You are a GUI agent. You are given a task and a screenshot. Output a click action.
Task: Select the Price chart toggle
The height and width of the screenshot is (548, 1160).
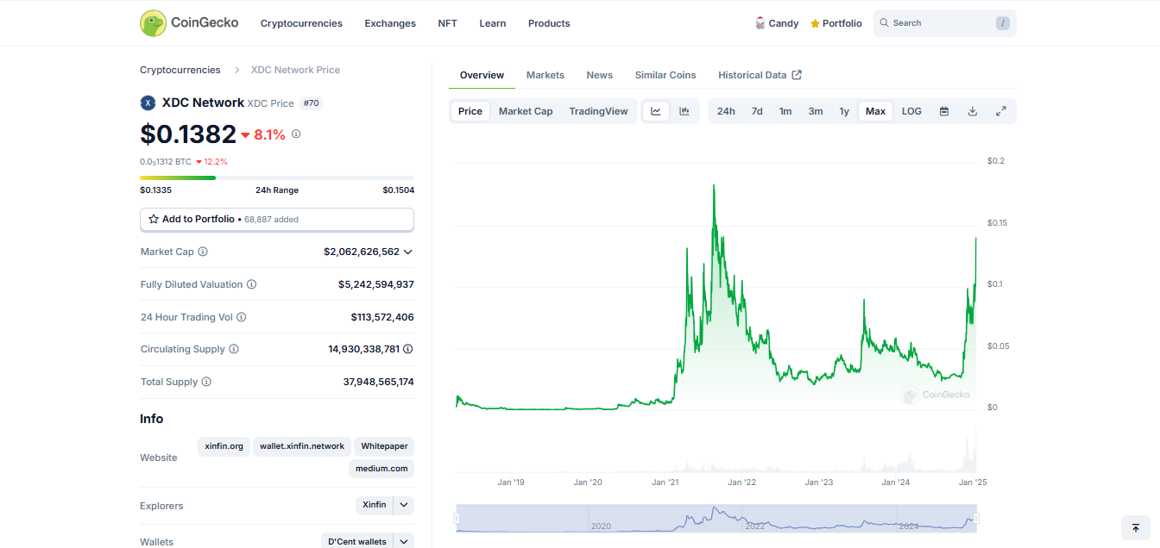pyautogui.click(x=470, y=111)
